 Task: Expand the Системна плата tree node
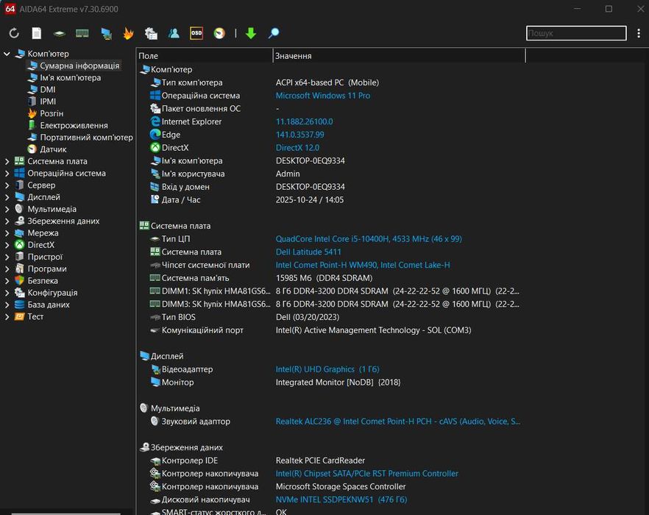(7, 161)
